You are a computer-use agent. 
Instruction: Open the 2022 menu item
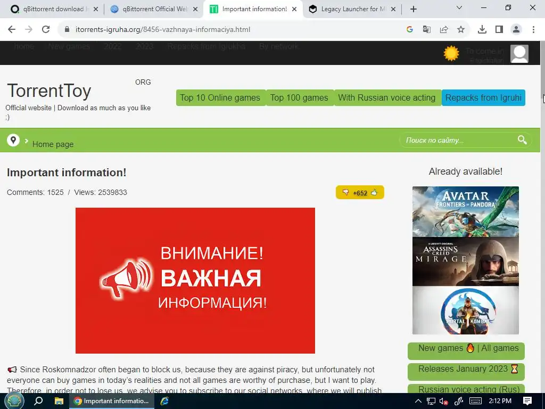point(113,46)
